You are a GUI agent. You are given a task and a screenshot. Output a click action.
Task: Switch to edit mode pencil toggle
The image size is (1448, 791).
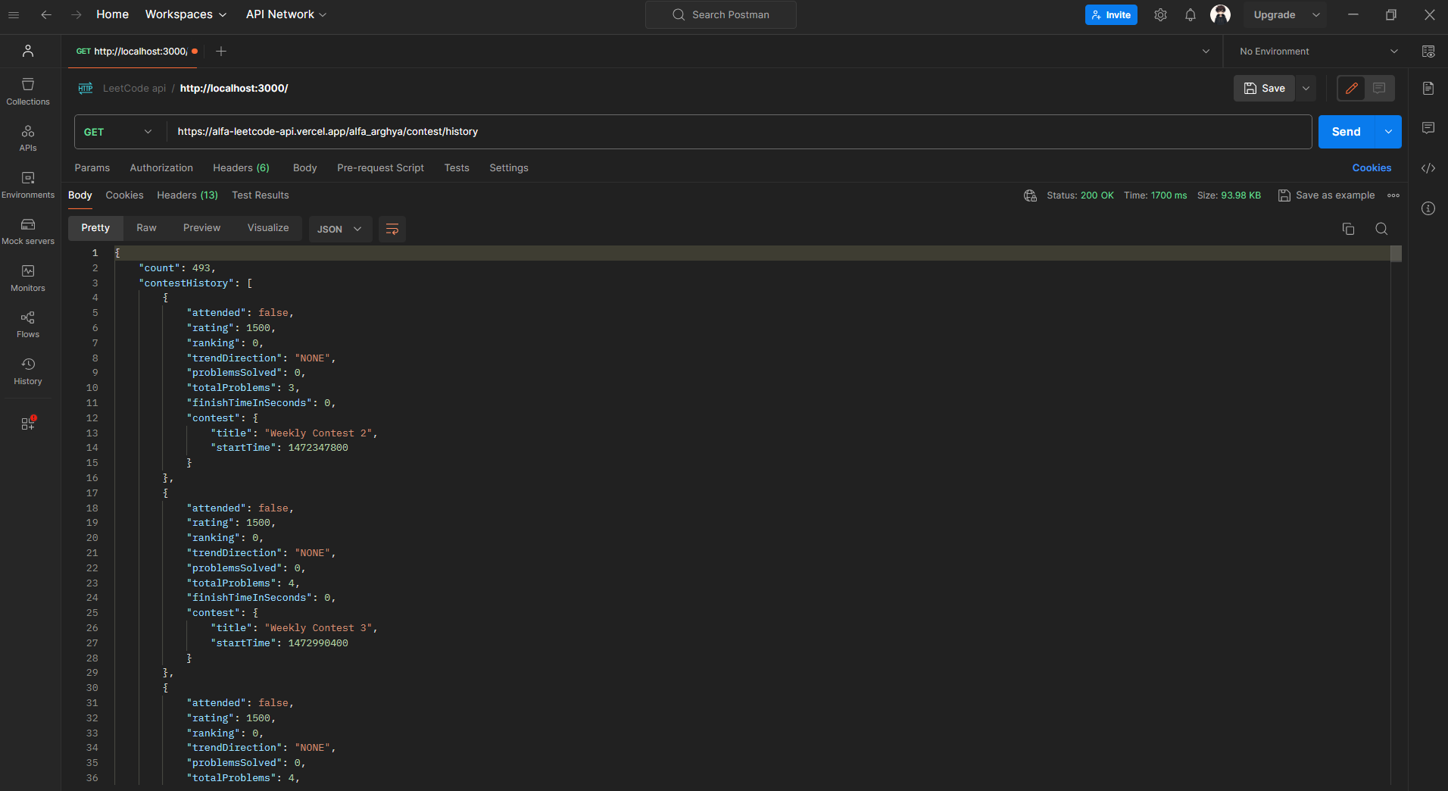pos(1351,89)
